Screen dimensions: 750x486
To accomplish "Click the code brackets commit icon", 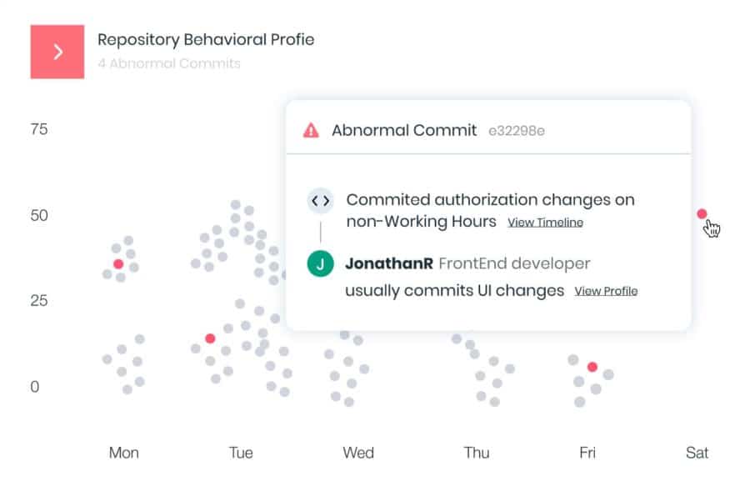I will 320,200.
